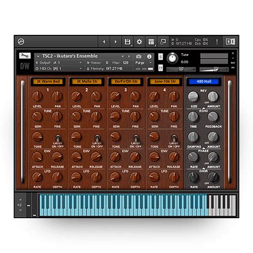Screen dimensions: 253x253
Task: Open the 480 Hall reverb selector
Action: click(x=204, y=82)
